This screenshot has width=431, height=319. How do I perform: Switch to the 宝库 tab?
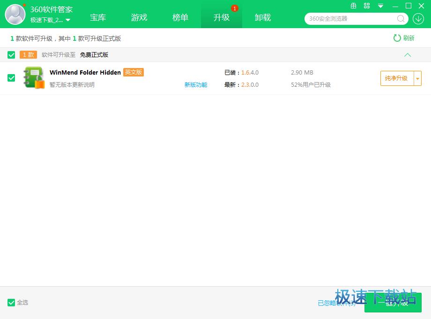tap(98, 17)
